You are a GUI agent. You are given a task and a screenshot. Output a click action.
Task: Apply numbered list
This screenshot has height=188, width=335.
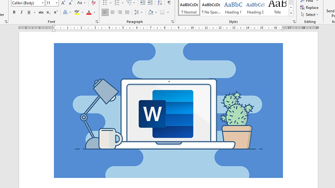pos(117,3)
